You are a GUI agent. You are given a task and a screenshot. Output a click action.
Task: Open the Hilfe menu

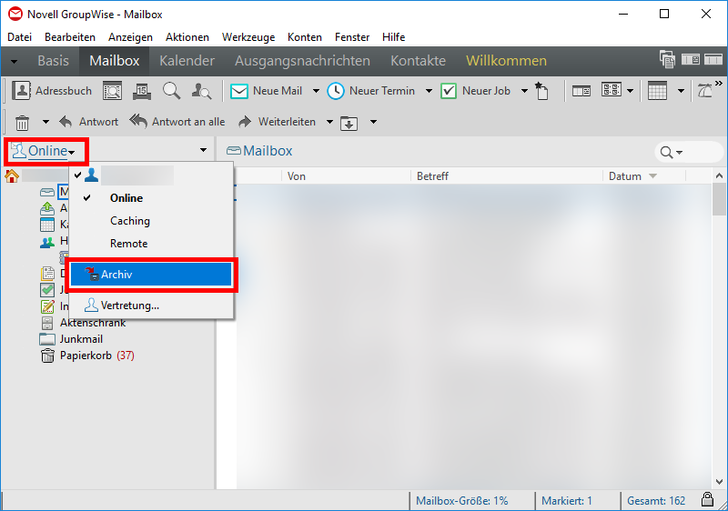point(394,37)
